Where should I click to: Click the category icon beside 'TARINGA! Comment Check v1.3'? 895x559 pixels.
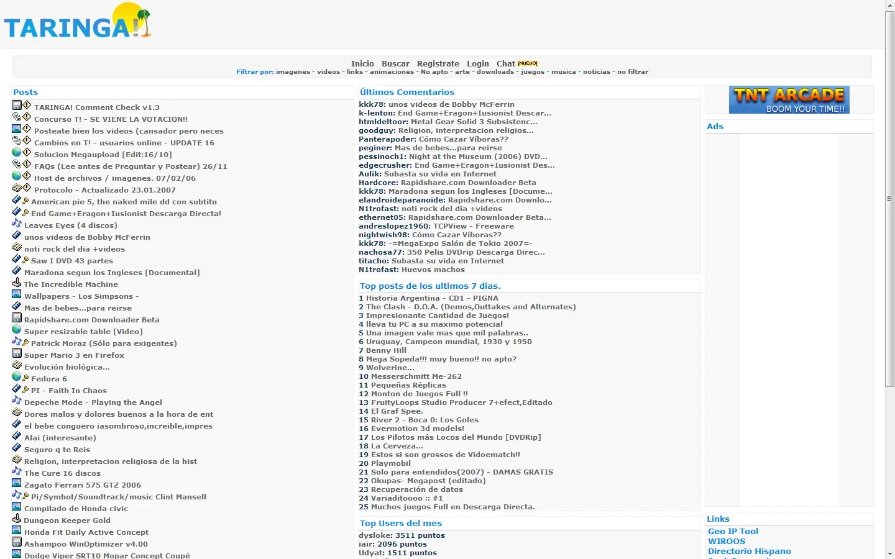click(x=17, y=105)
